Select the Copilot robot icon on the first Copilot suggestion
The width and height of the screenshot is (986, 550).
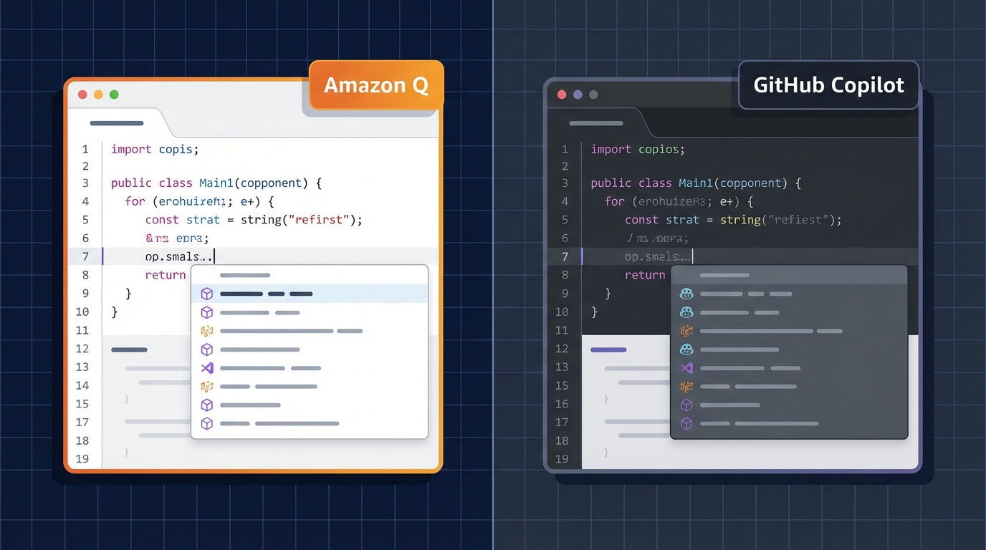click(686, 294)
